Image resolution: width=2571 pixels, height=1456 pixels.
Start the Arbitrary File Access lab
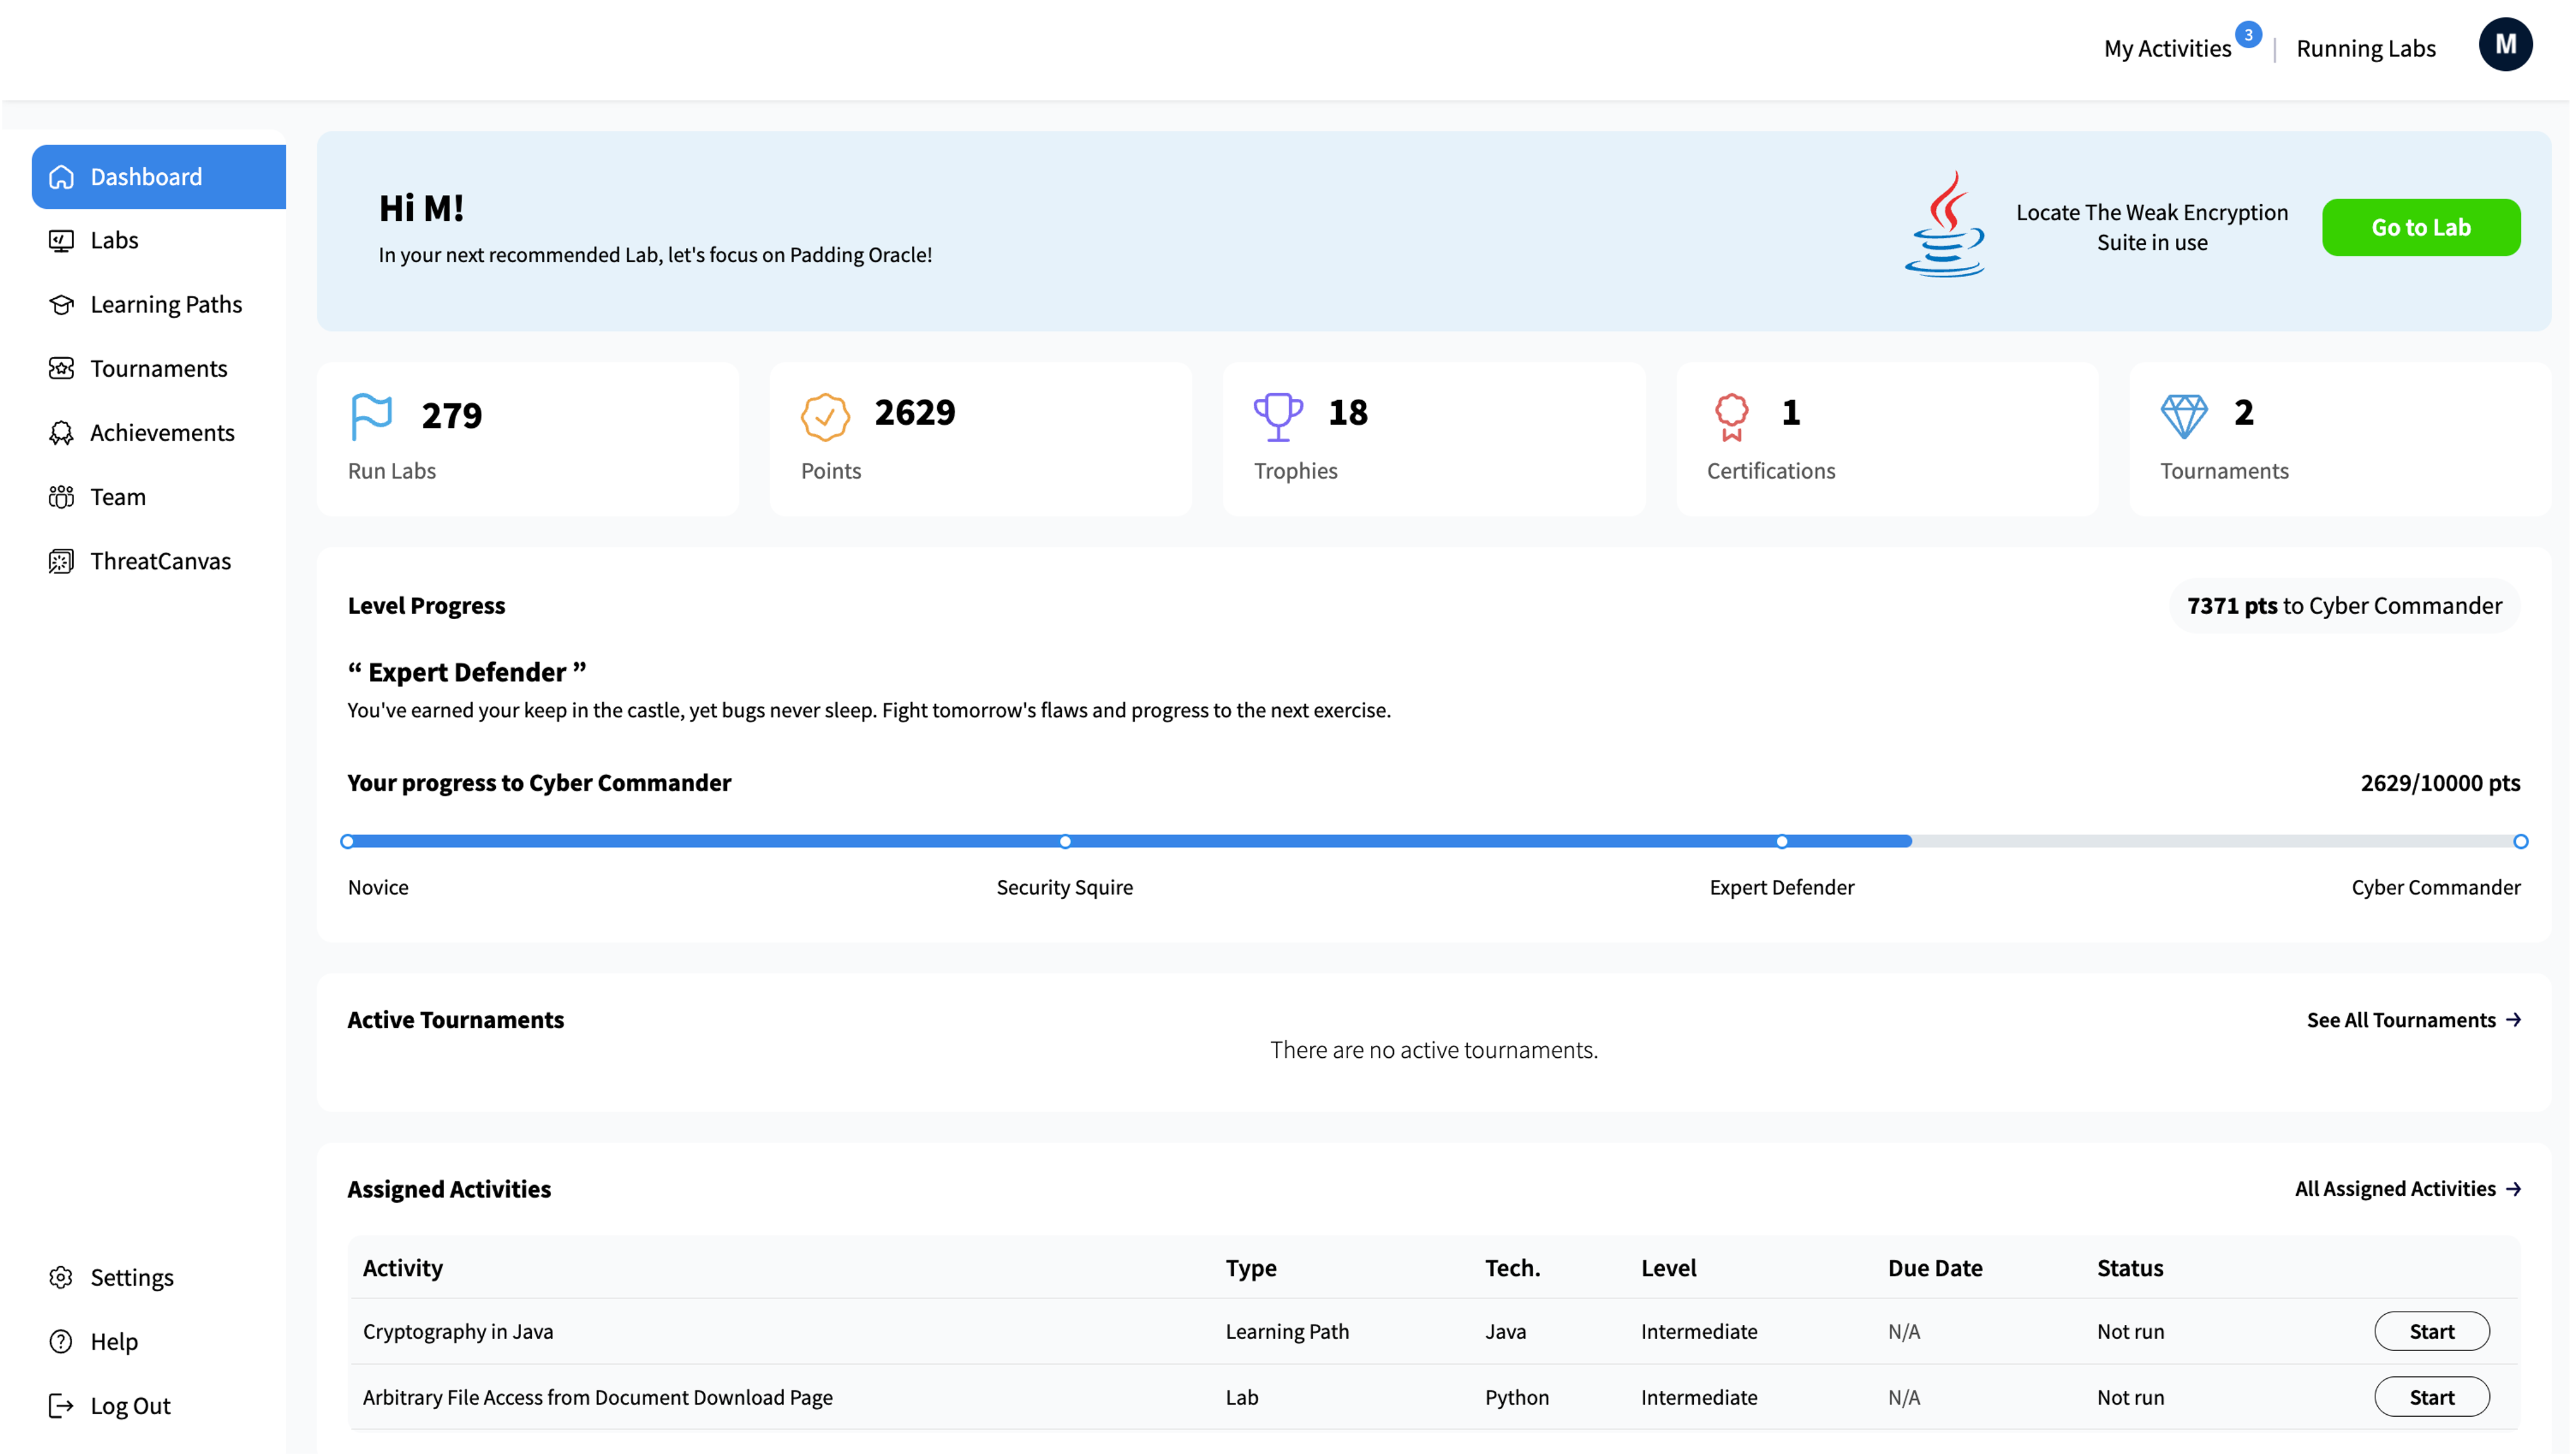click(x=2431, y=1397)
